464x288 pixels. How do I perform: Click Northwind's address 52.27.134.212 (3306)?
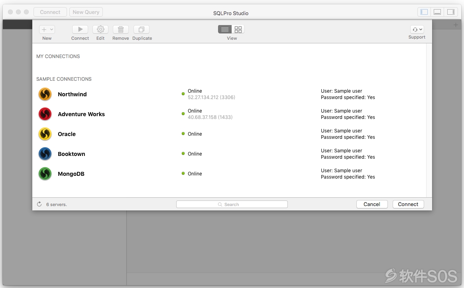click(211, 97)
